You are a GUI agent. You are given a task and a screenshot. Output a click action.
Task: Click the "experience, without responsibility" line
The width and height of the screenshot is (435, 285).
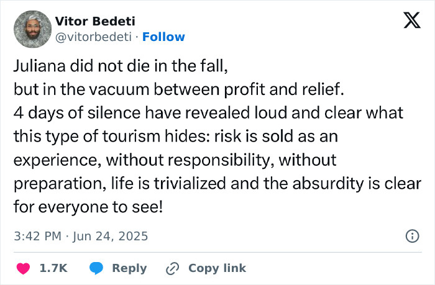pyautogui.click(x=175, y=160)
